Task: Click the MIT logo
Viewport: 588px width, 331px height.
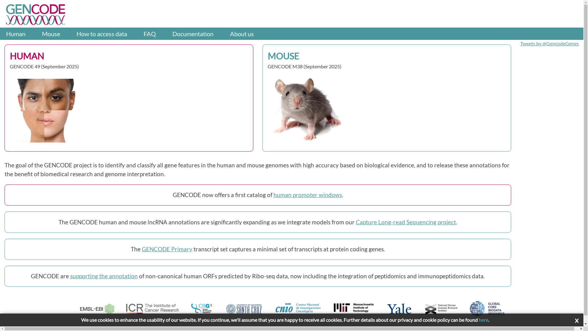Action: pyautogui.click(x=354, y=308)
